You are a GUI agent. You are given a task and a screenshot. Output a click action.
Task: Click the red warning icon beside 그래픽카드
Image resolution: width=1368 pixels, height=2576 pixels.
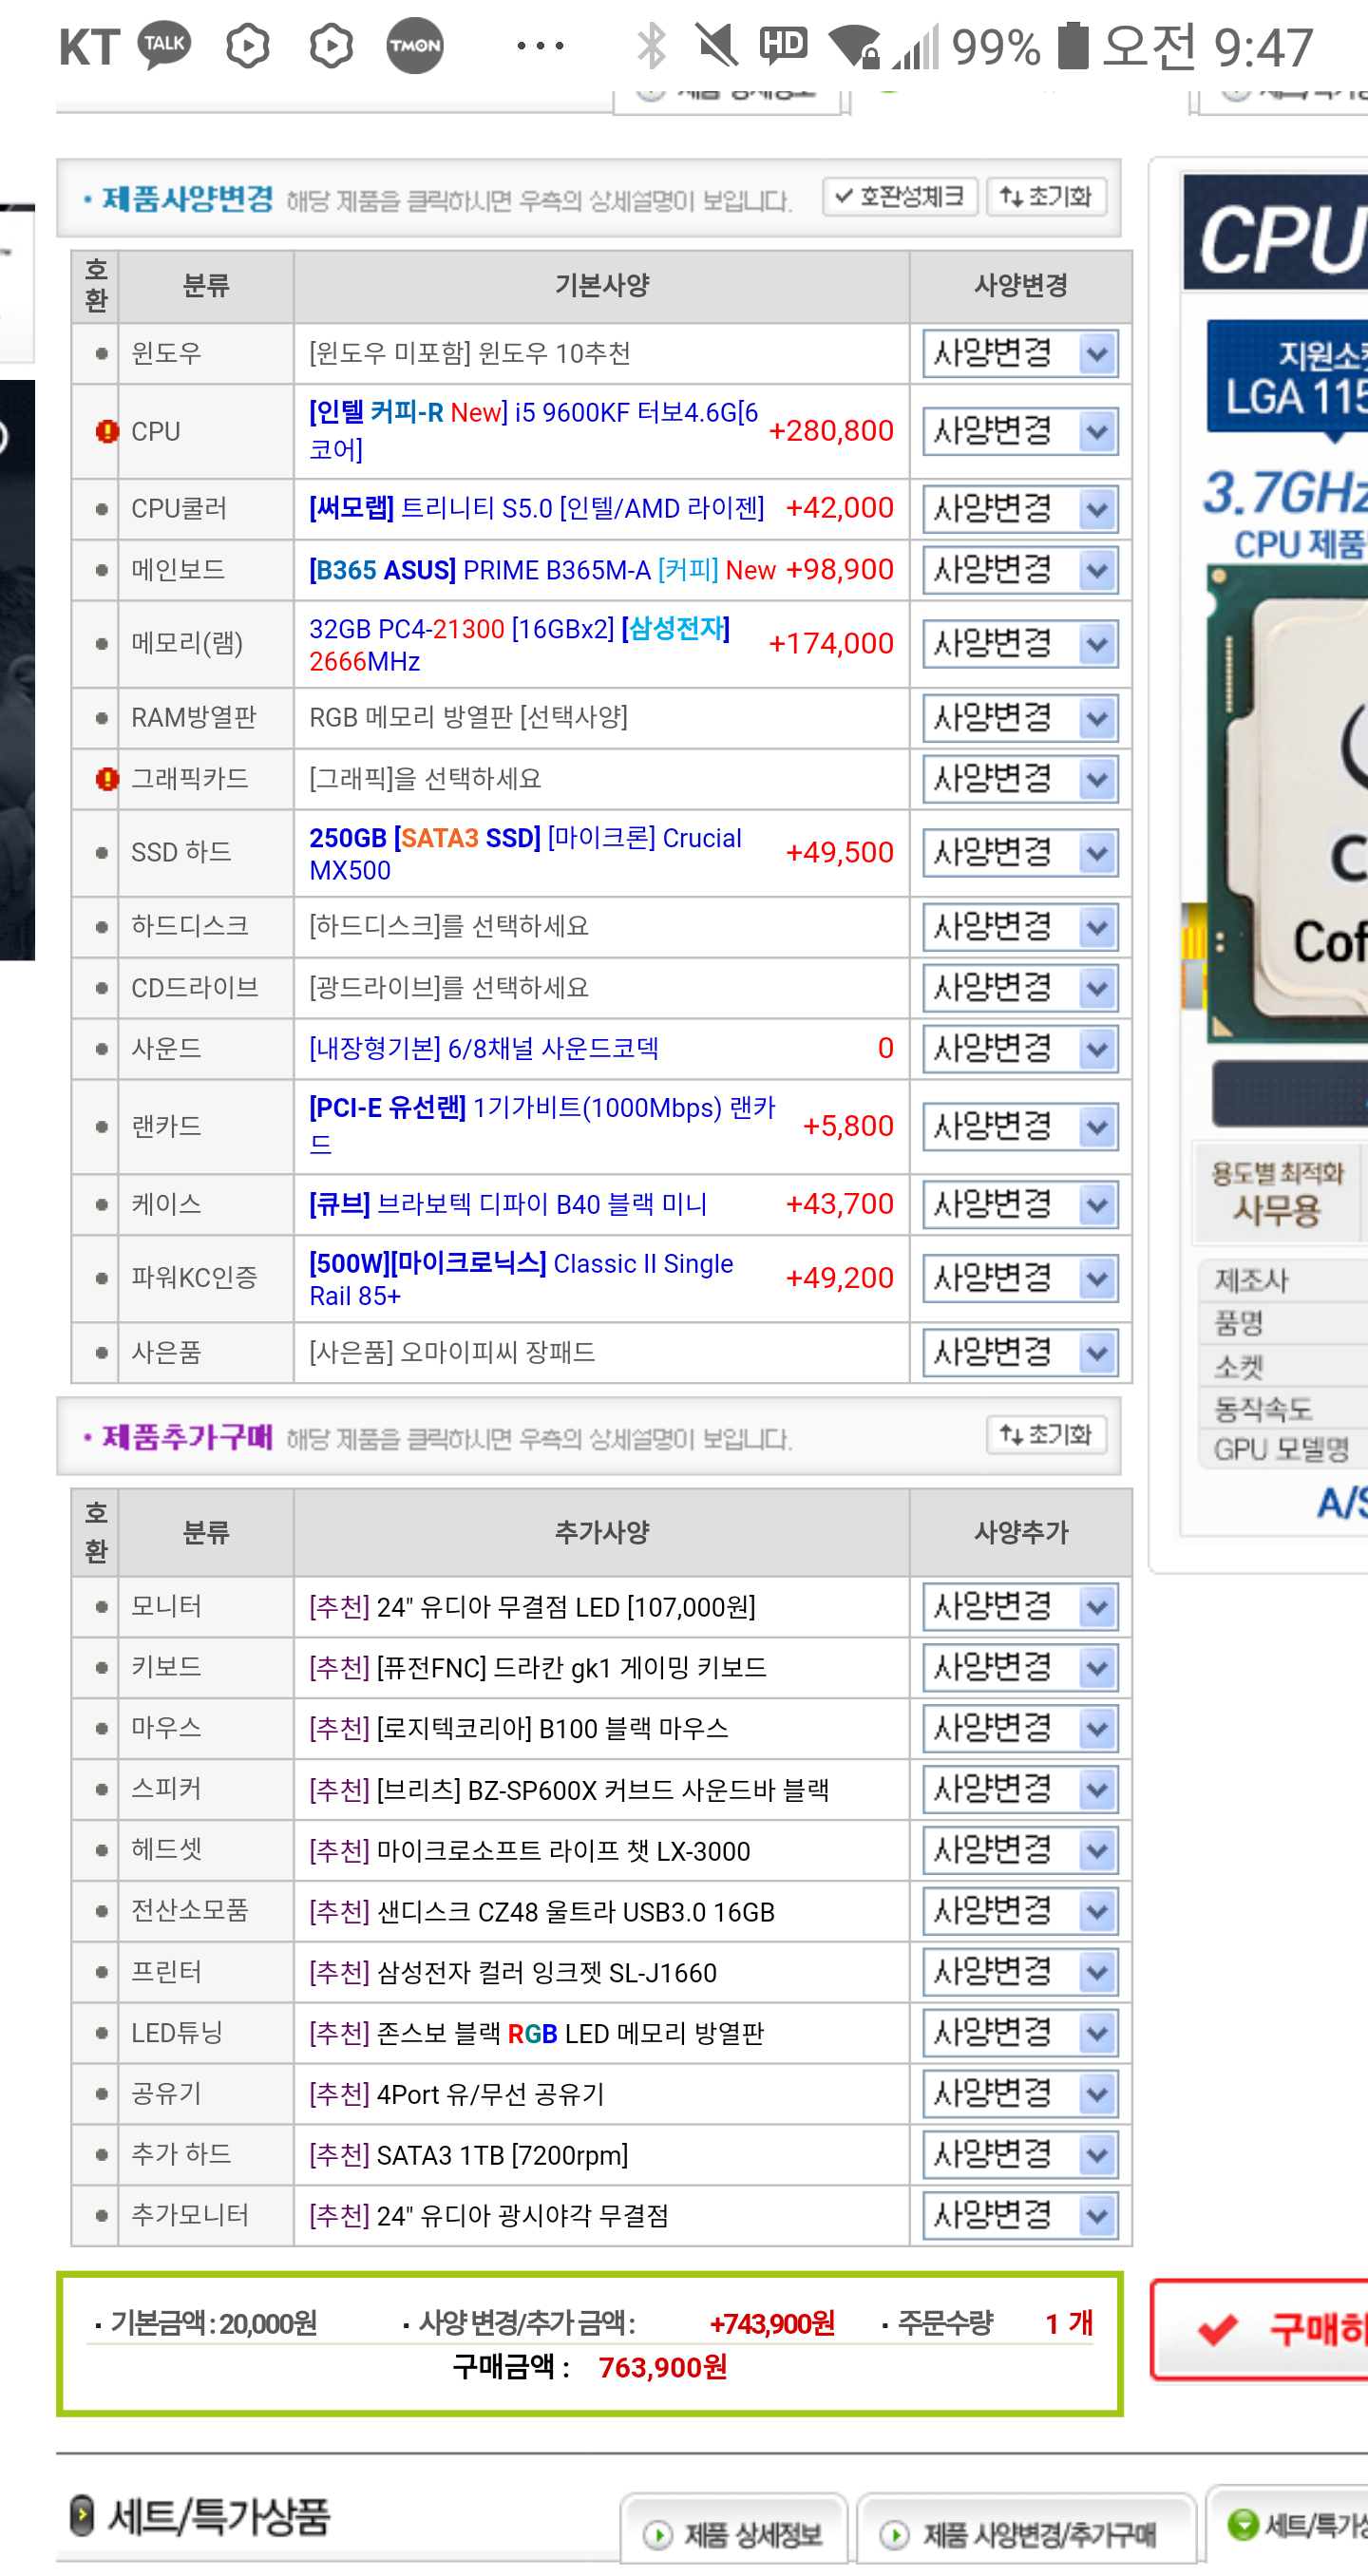[106, 779]
